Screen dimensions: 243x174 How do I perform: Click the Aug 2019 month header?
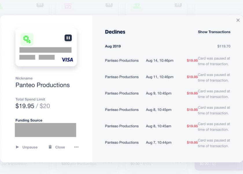pyautogui.click(x=113, y=46)
